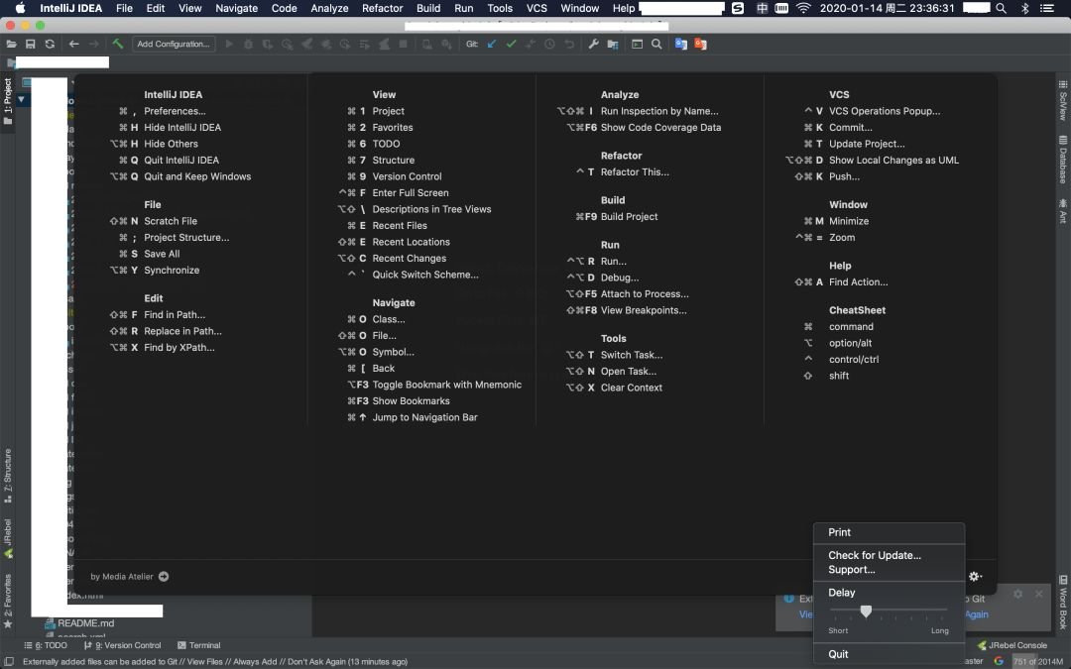Click the notification gear icon

pos(1017,594)
